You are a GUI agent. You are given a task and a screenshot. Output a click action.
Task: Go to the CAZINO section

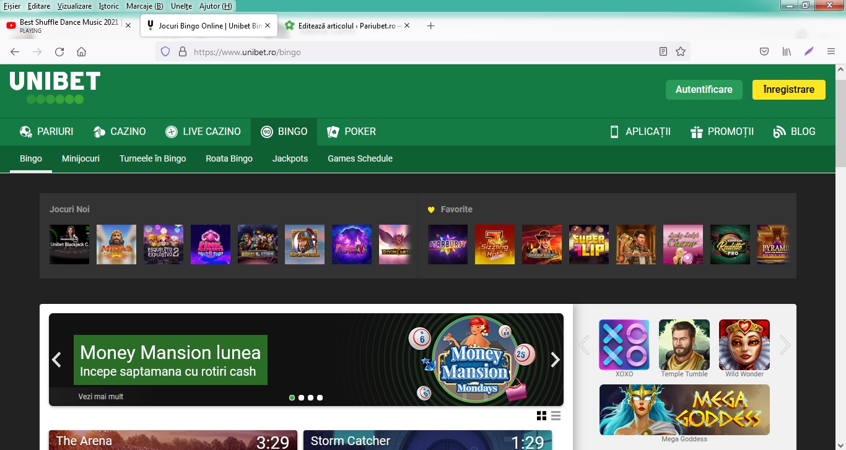(120, 131)
